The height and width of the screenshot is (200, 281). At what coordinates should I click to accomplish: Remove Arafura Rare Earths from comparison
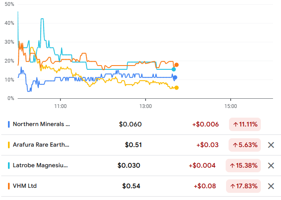coord(271,145)
